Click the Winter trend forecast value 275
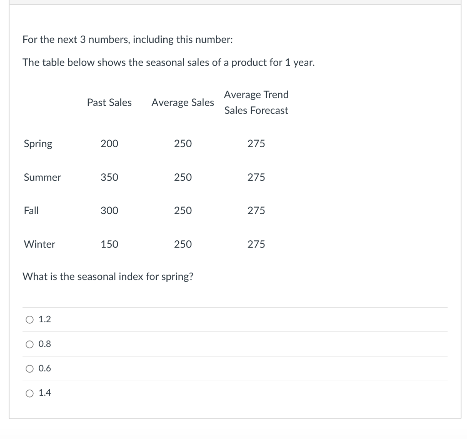 tap(256, 244)
